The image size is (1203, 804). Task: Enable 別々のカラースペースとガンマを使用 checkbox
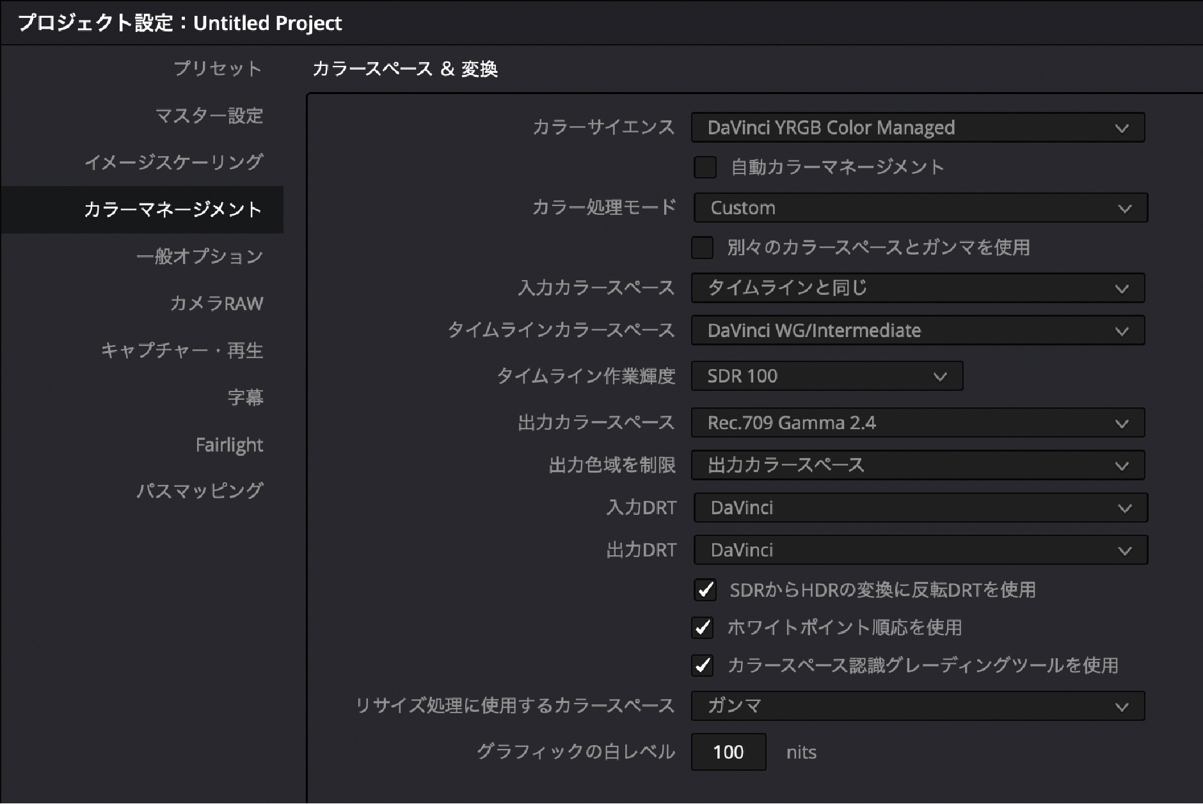tap(702, 248)
